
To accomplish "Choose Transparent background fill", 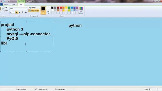I will click(34, 10).
